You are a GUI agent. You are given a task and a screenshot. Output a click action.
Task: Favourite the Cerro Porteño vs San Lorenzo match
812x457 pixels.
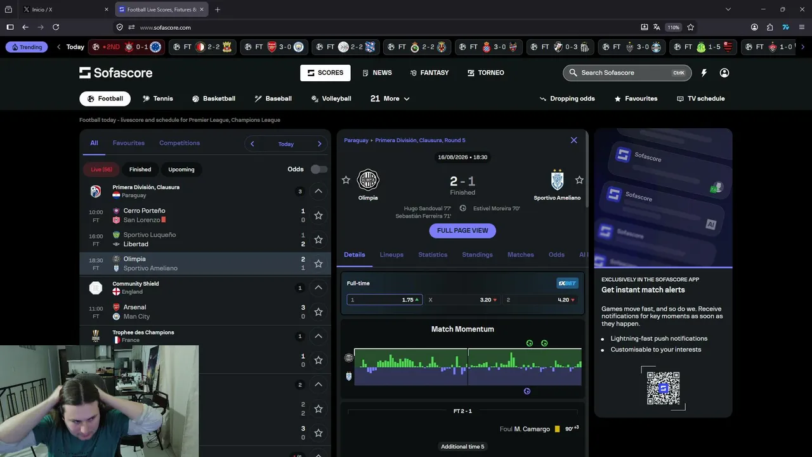coord(318,216)
